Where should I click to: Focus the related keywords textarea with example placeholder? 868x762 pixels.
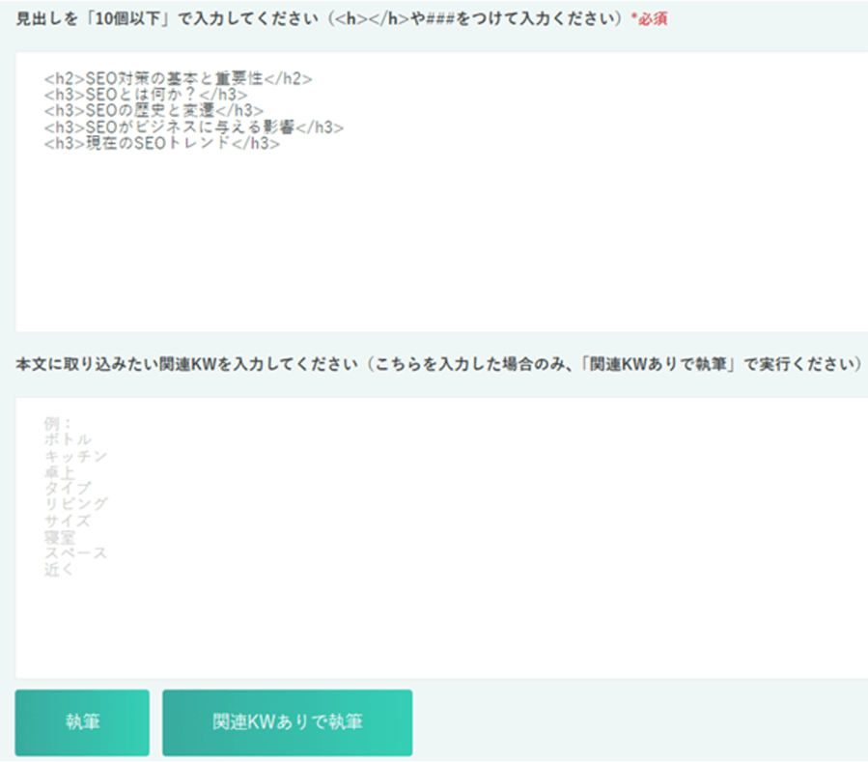(x=442, y=538)
